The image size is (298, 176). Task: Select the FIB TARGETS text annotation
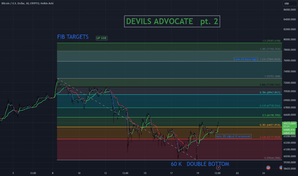(x=73, y=37)
